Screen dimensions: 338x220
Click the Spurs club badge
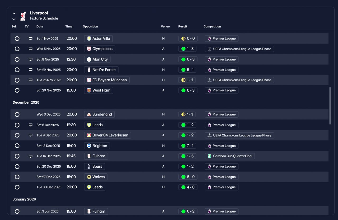tap(89, 167)
